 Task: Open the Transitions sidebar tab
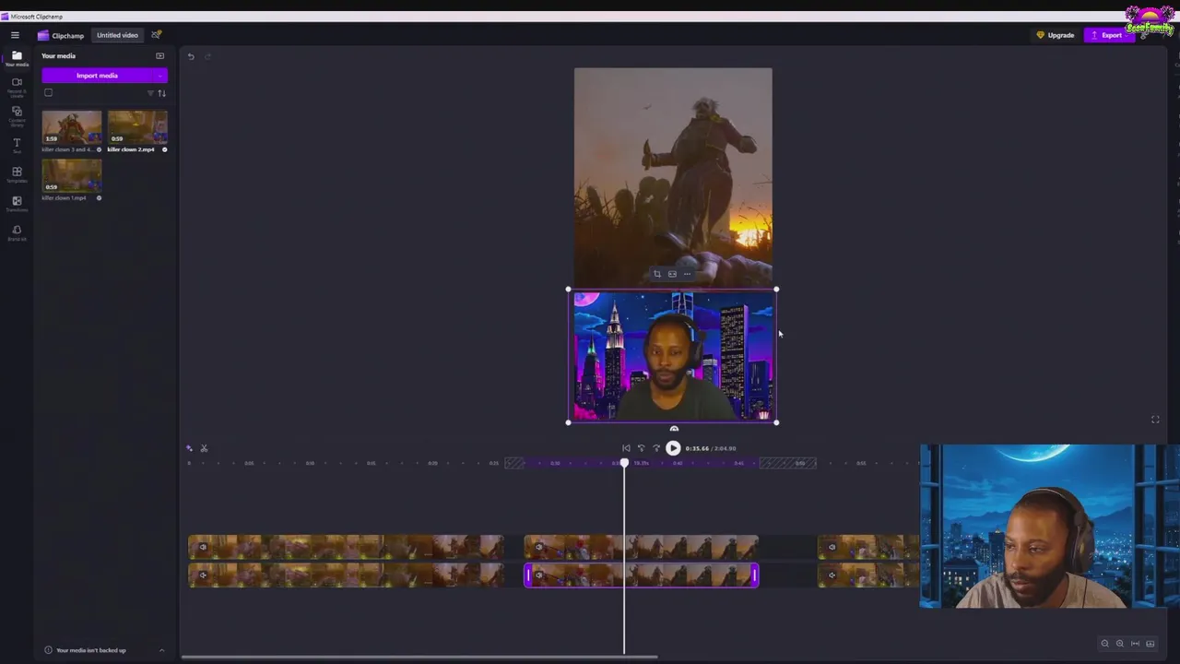[x=17, y=203]
